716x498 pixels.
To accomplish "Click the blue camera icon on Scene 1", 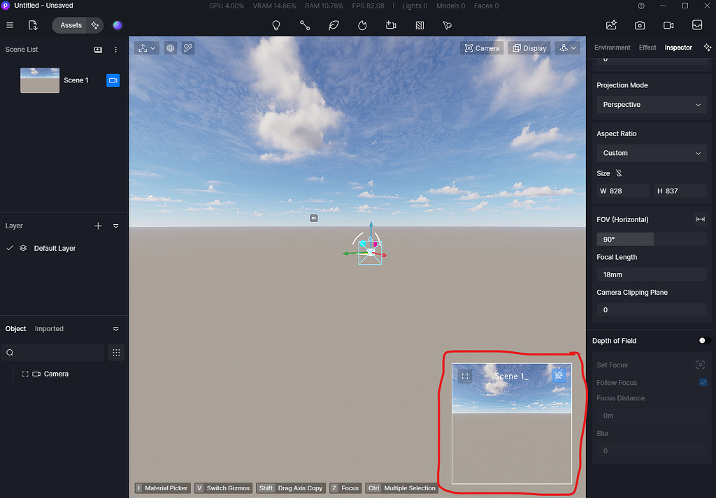I will [113, 80].
